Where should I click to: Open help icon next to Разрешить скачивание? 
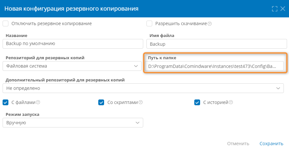pyautogui.click(x=209, y=24)
